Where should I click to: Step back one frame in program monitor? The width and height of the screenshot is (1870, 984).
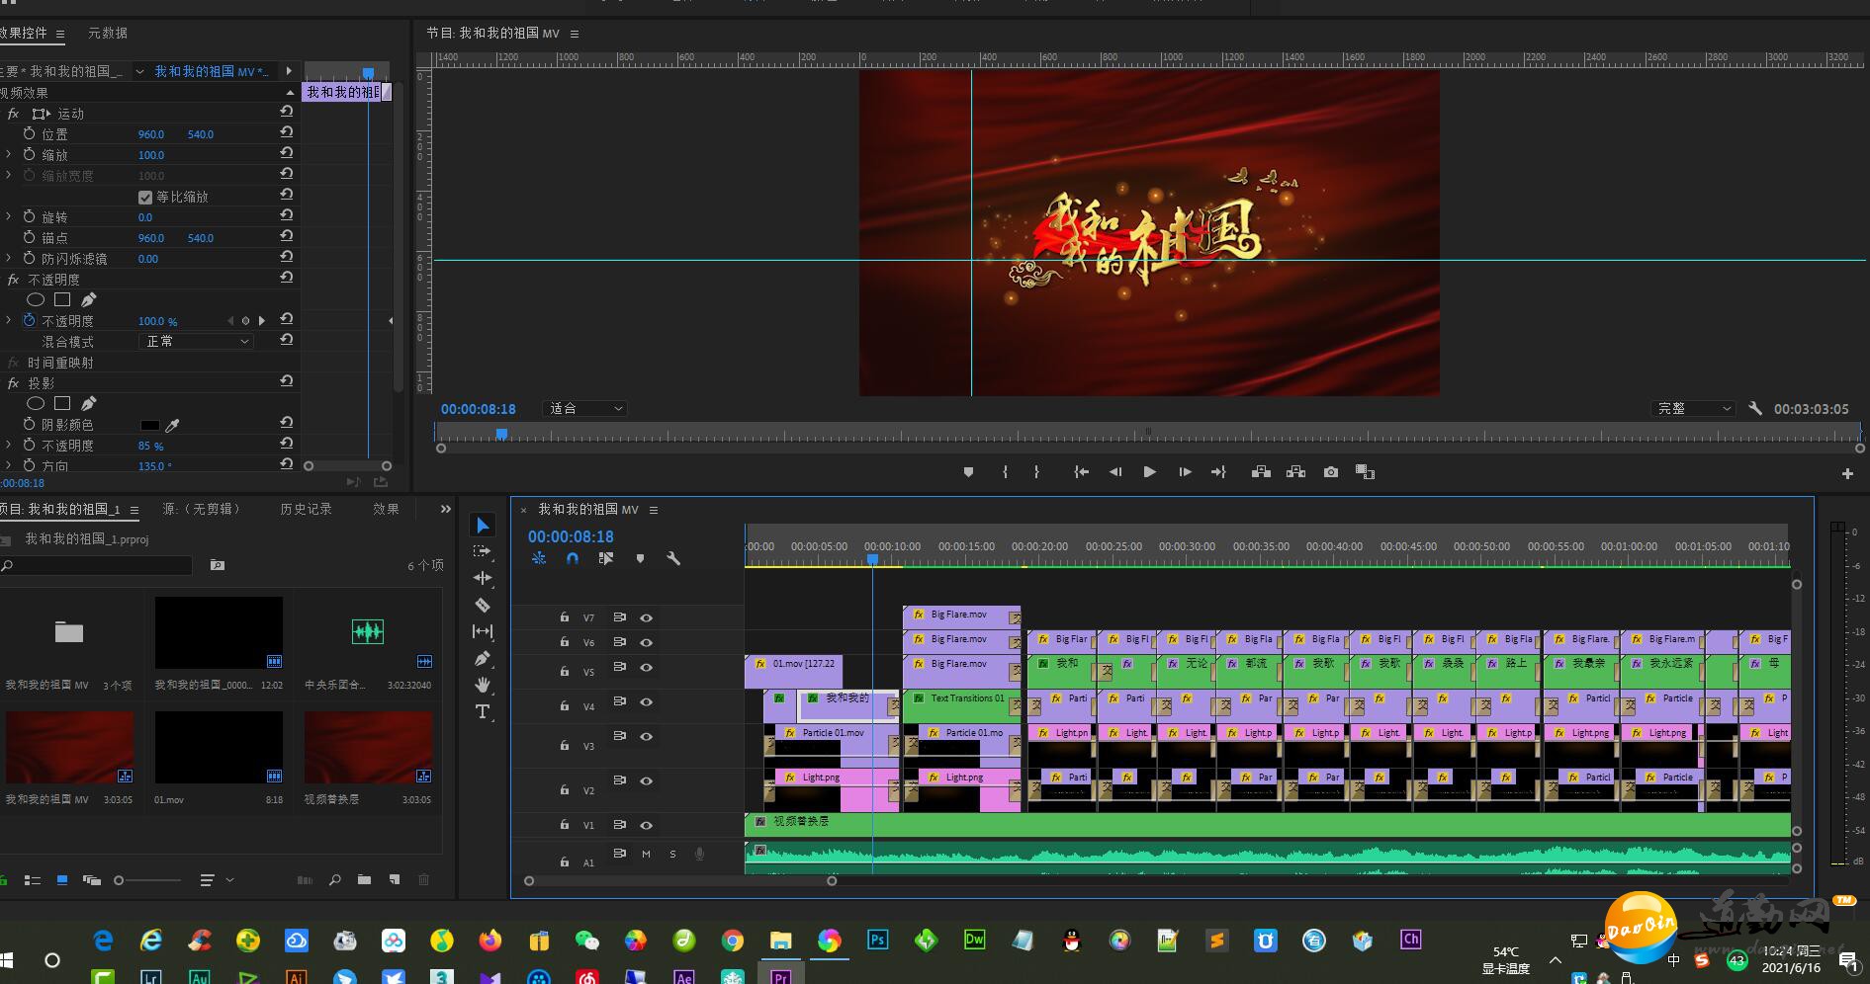click(x=1115, y=472)
